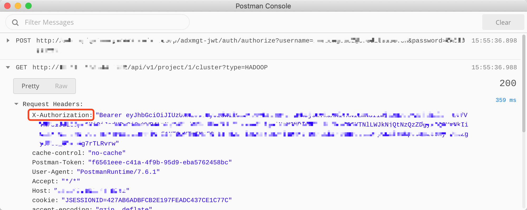Click the cache-control no-cache value
Viewport: 527px width, 210px height.
[x=106, y=153]
